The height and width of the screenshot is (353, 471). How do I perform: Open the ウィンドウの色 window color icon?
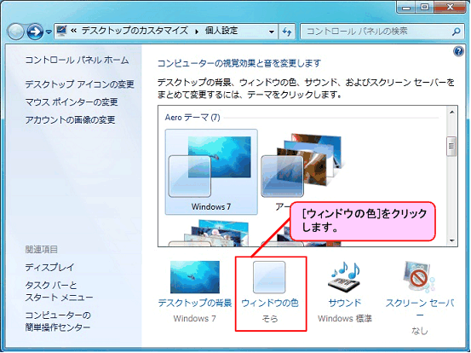click(269, 277)
